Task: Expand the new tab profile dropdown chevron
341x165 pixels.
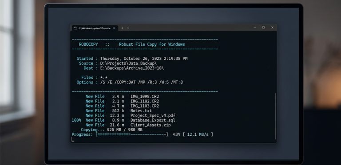Action: [128, 28]
